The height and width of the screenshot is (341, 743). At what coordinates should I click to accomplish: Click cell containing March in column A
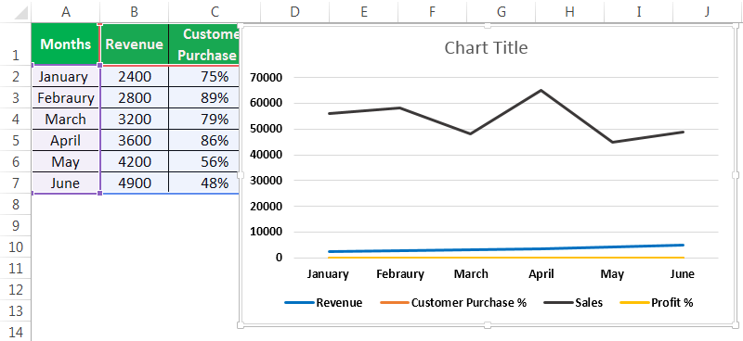66,119
